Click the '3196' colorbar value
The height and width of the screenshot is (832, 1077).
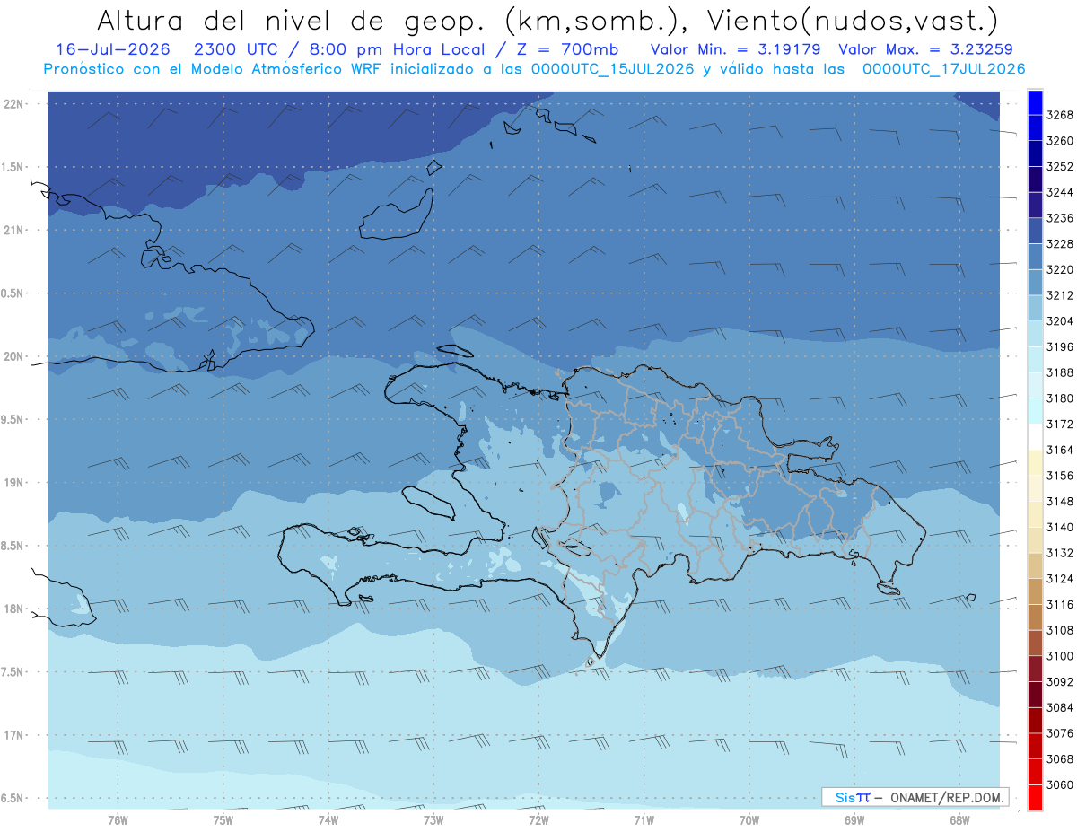(1060, 346)
